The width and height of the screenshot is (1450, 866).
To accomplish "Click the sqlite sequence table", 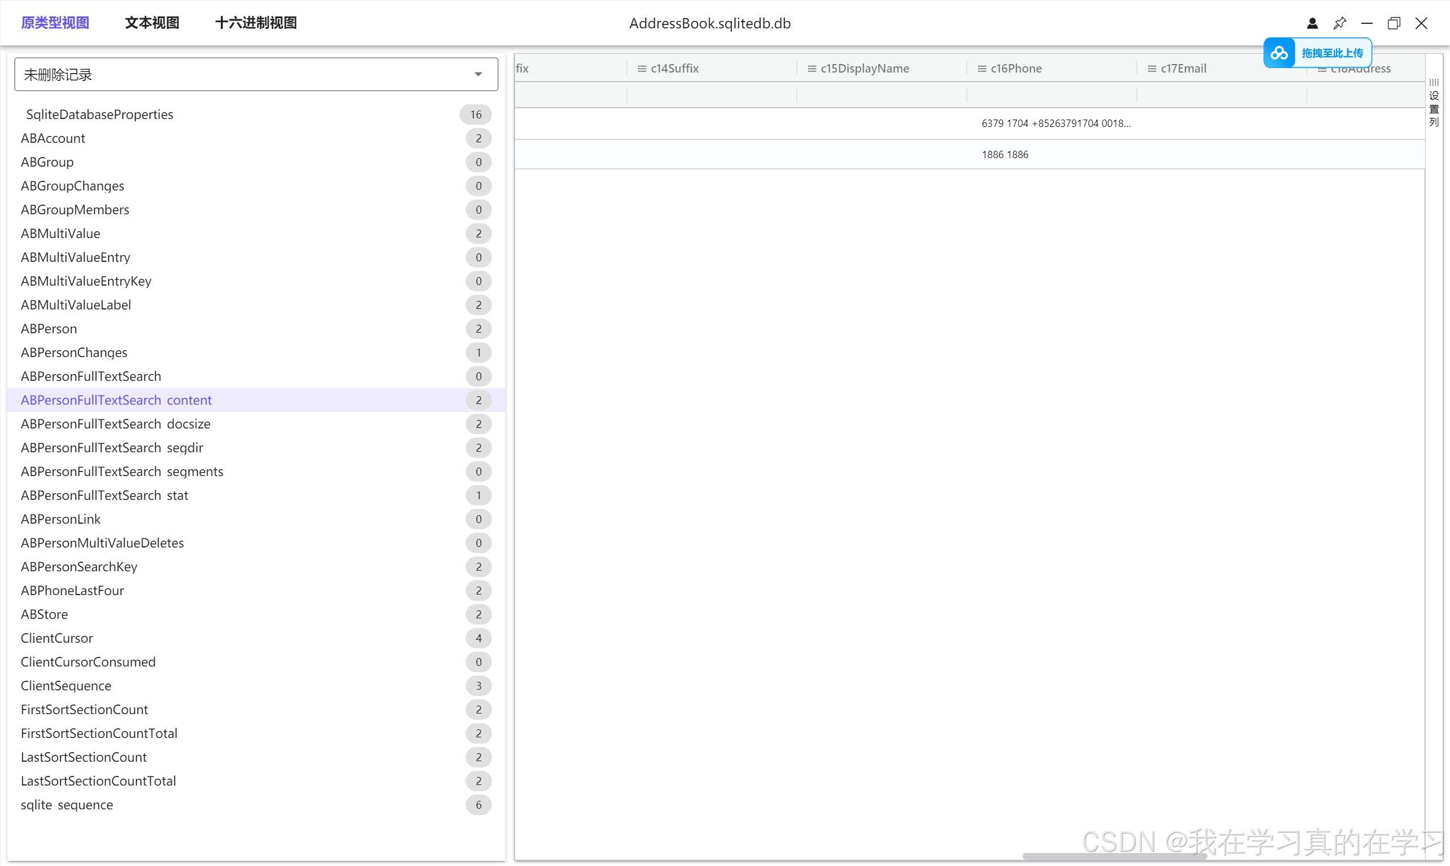I will click(x=67, y=805).
